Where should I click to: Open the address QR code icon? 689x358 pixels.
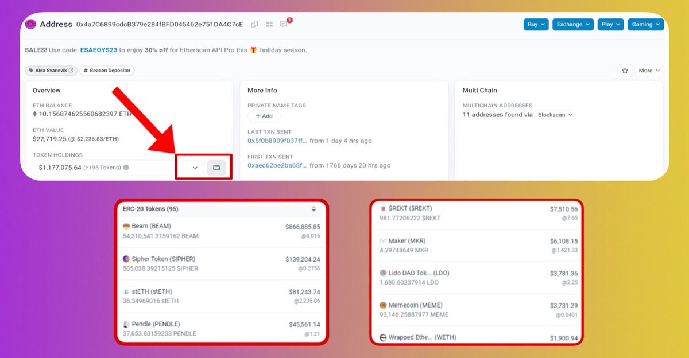269,24
